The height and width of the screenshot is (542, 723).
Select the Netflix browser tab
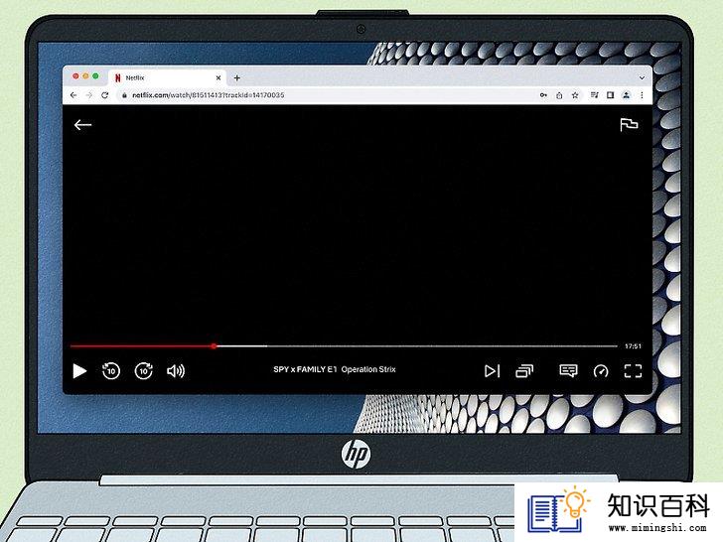point(167,77)
